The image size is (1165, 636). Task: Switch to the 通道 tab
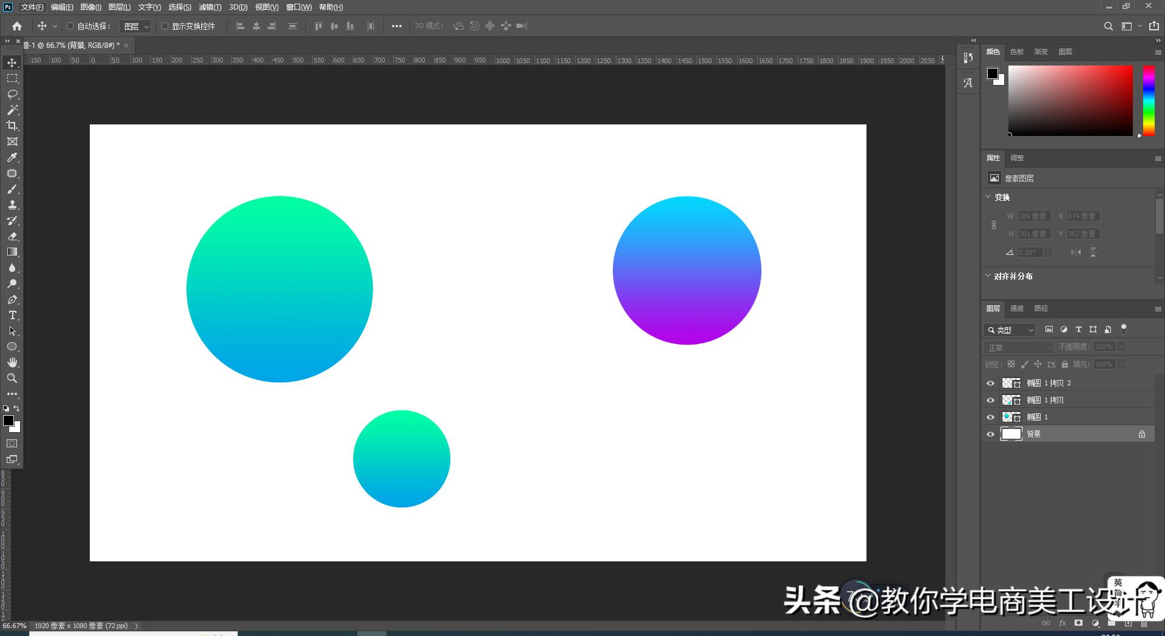click(x=1017, y=308)
